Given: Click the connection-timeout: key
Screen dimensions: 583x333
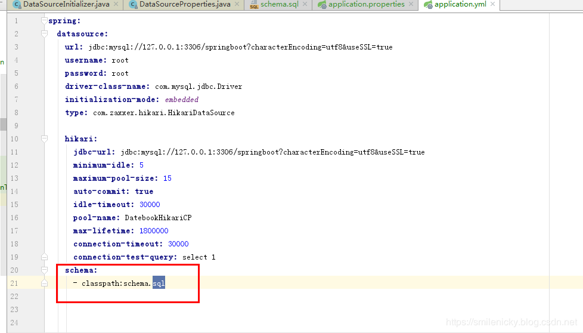Looking at the screenshot, I should [x=118, y=243].
